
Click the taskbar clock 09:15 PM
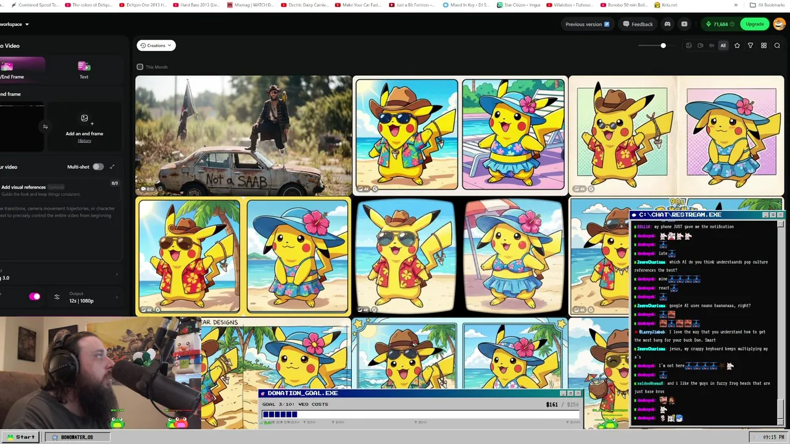[773, 437]
